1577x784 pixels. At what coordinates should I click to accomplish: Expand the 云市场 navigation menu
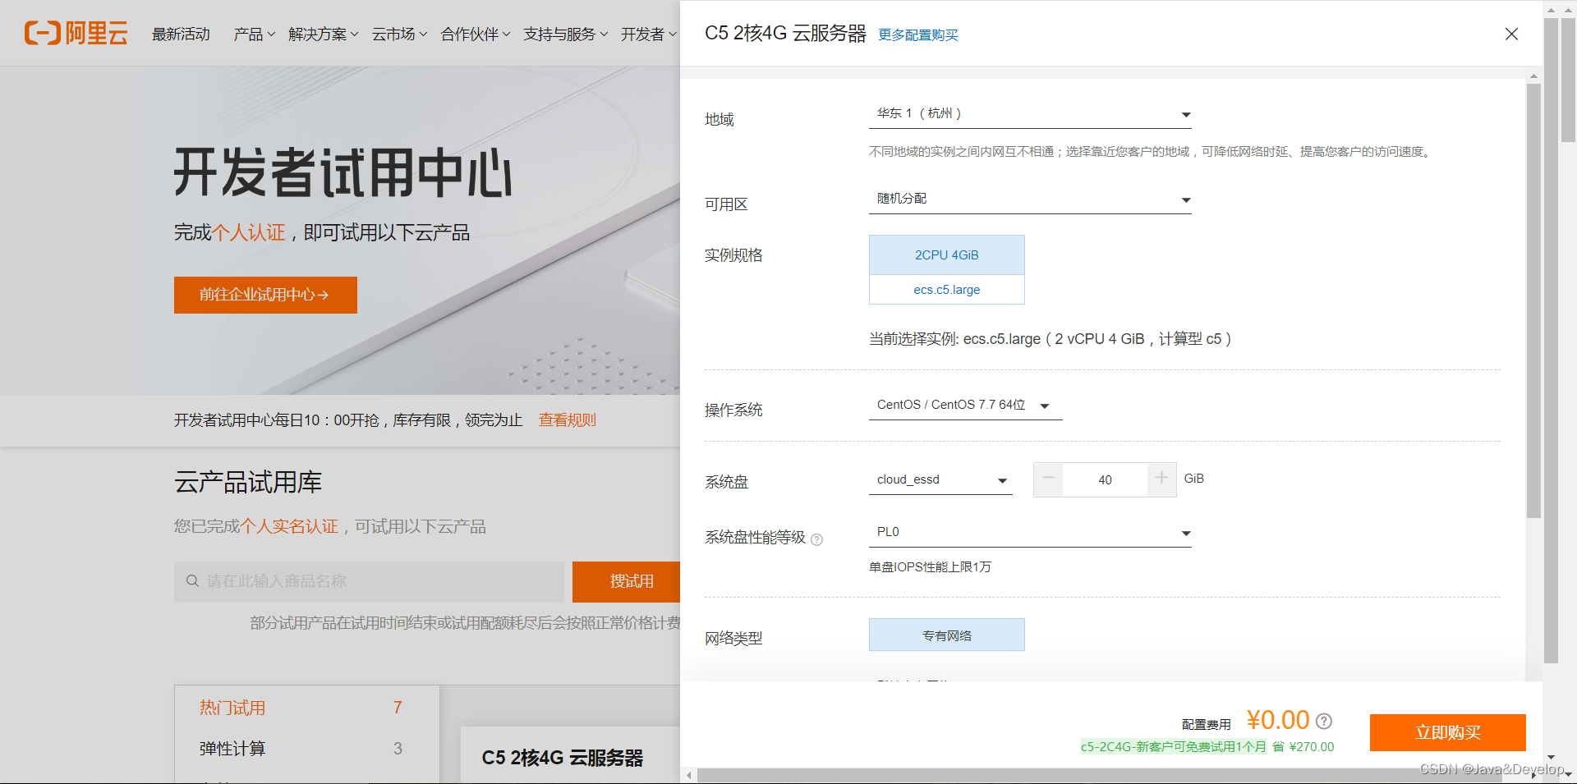pos(399,34)
